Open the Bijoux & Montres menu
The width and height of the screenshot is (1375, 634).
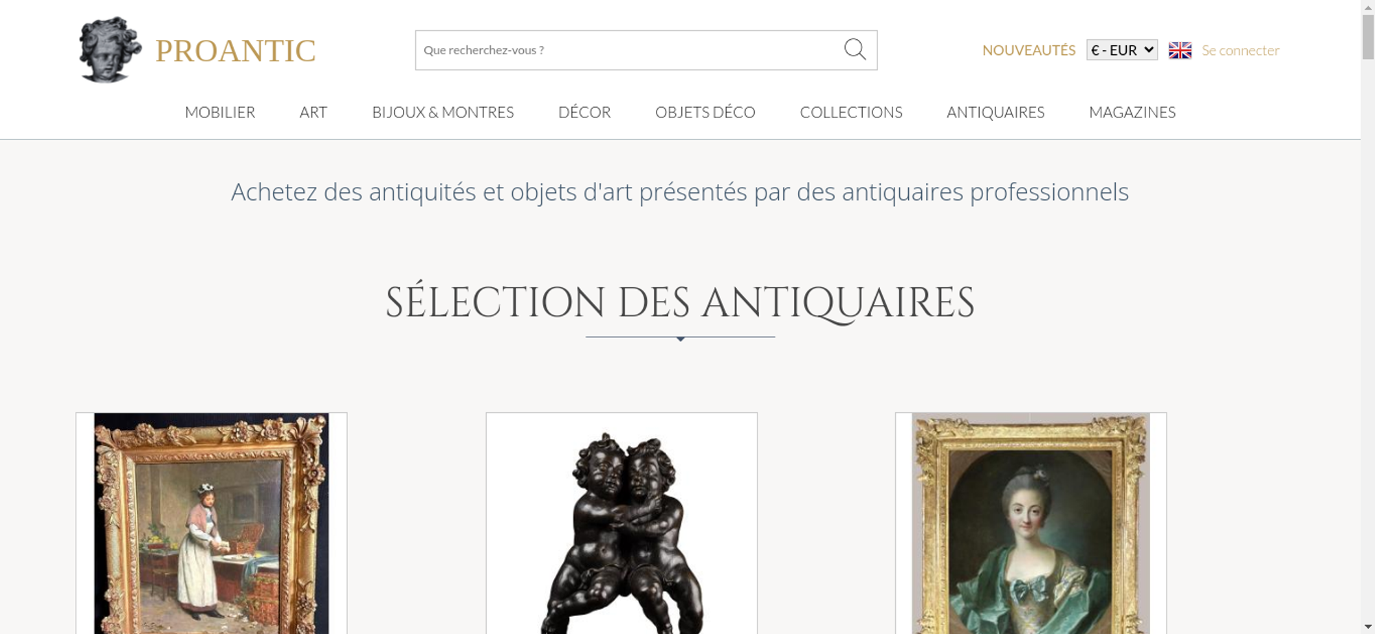tap(443, 112)
